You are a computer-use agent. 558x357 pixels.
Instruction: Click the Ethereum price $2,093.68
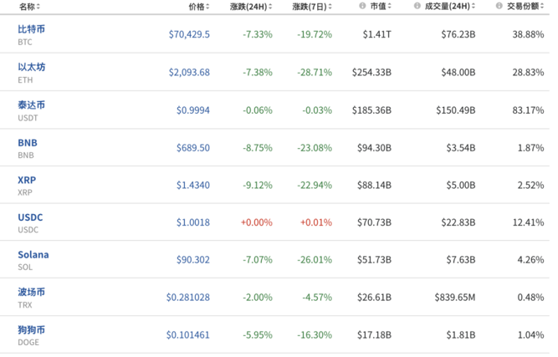189,73
